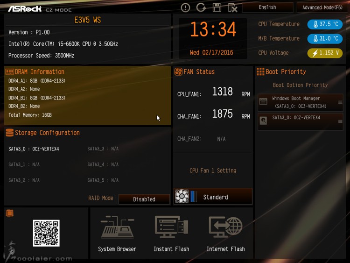
Task: Click the small CPU chip icon above QR code
Action: pyautogui.click(x=10, y=213)
